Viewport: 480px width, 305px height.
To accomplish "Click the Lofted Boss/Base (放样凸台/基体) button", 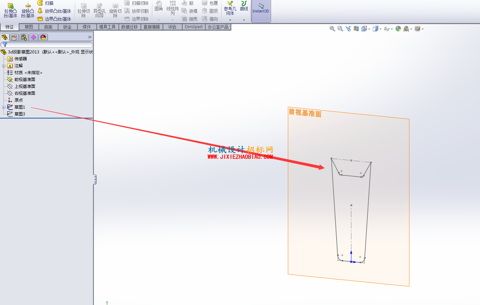I will tap(54, 11).
